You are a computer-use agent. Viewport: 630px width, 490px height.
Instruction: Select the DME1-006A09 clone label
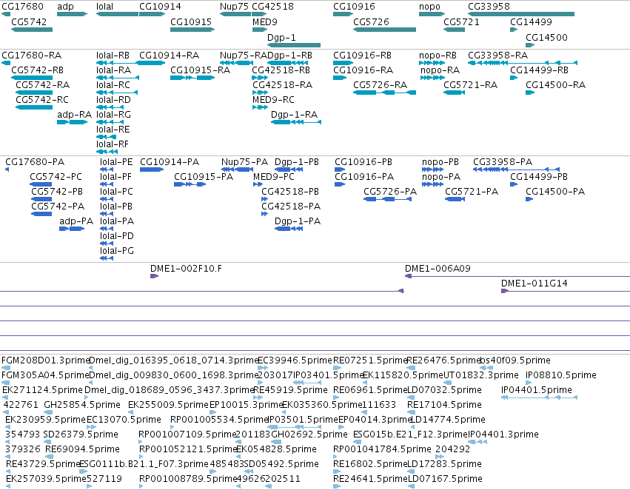(x=438, y=268)
